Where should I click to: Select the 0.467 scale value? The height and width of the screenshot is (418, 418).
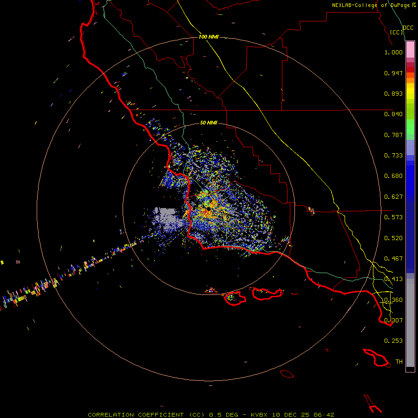[393, 259]
